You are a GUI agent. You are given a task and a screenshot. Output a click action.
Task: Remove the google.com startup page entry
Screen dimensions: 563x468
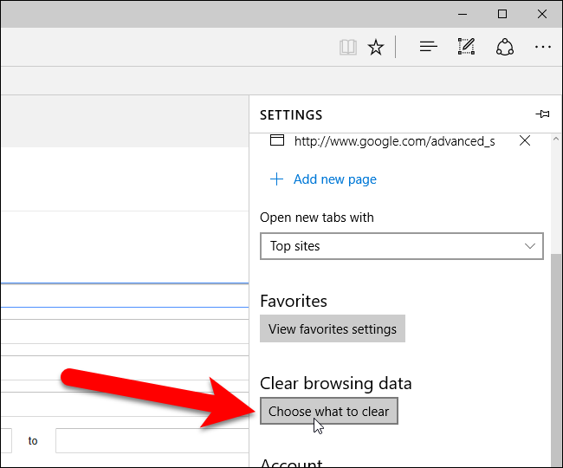[525, 140]
